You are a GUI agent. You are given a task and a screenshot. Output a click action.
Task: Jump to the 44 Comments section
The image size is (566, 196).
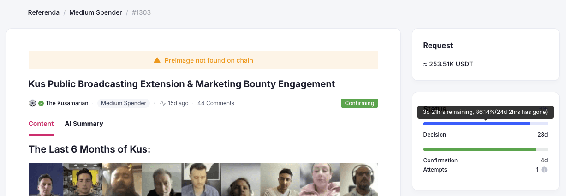216,103
